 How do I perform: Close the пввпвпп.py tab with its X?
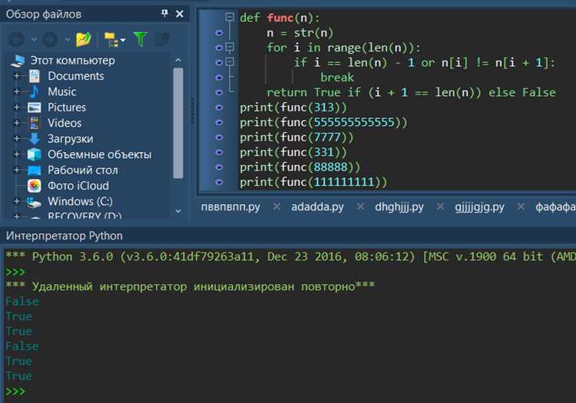[276, 207]
